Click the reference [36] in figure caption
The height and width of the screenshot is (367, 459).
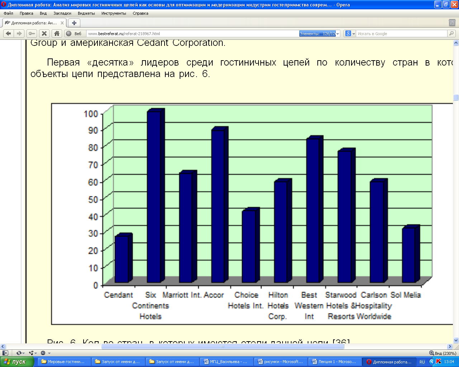341,342
